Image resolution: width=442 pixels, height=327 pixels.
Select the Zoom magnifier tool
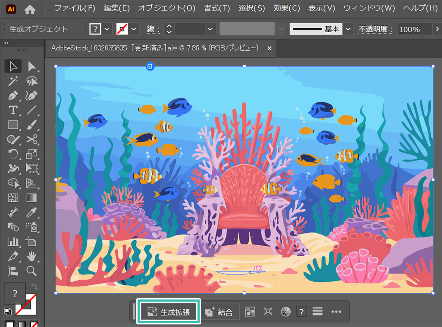[31, 271]
